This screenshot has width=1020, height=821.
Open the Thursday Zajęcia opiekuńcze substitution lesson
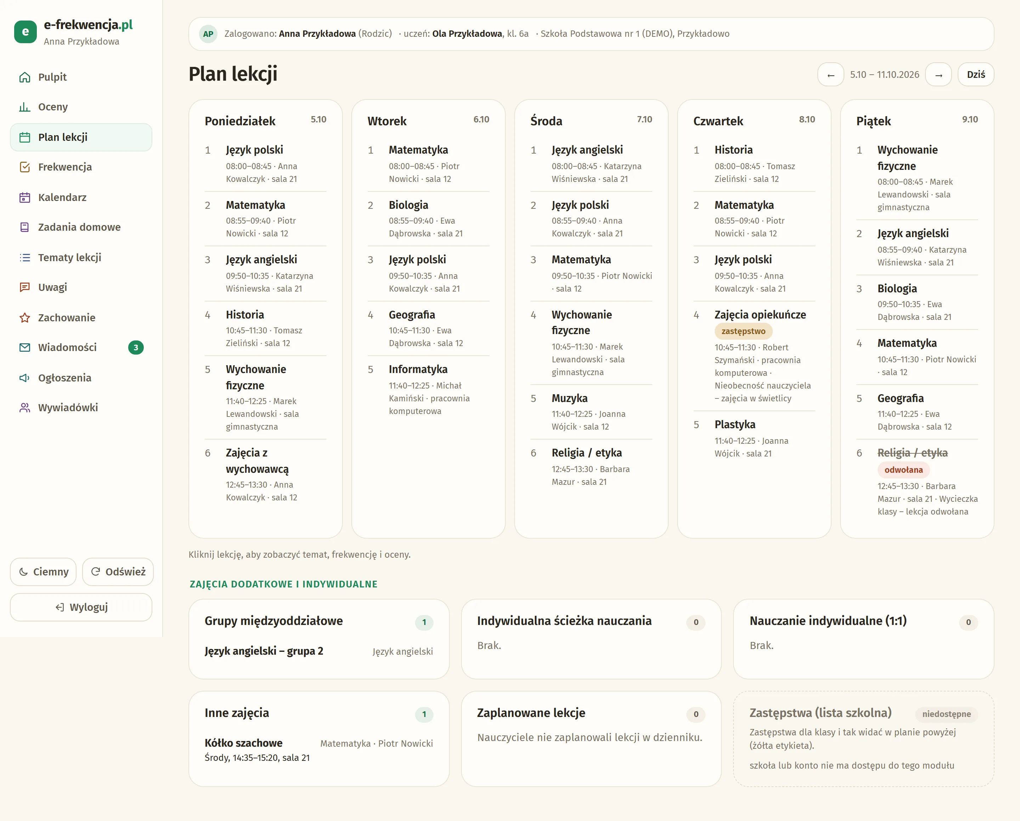click(754, 356)
